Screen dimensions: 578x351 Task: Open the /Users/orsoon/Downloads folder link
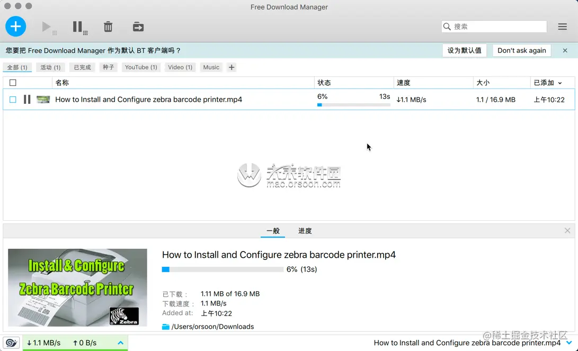pyautogui.click(x=212, y=327)
